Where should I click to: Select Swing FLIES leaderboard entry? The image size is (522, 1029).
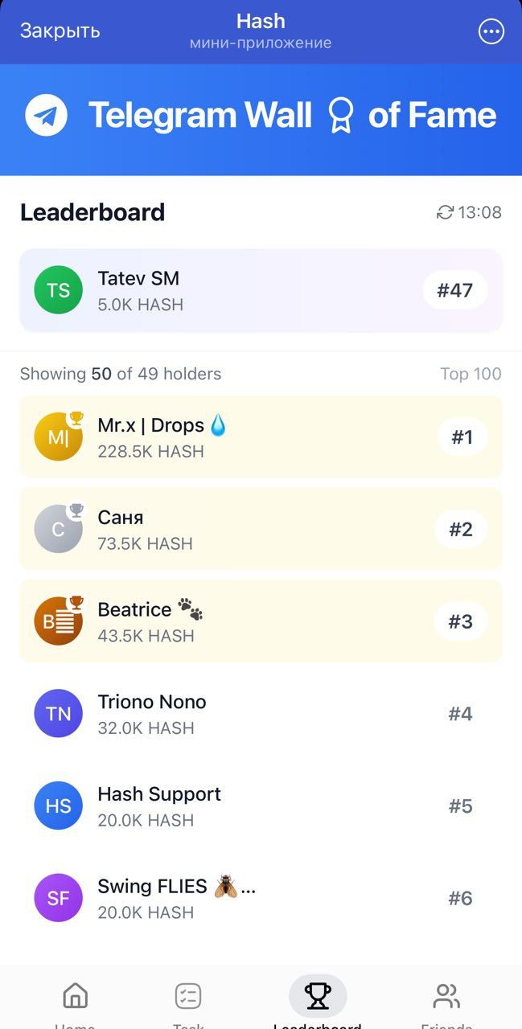pos(261,898)
